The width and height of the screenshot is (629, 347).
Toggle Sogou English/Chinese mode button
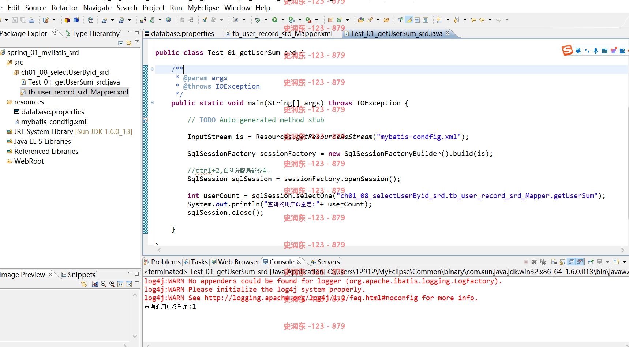(x=578, y=51)
